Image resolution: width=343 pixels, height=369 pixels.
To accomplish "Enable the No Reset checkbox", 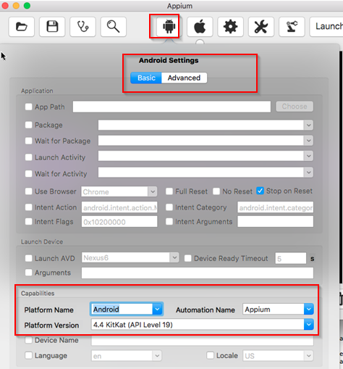I will (216, 191).
